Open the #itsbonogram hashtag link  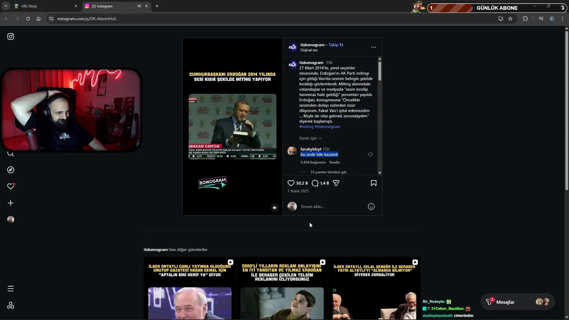point(328,127)
